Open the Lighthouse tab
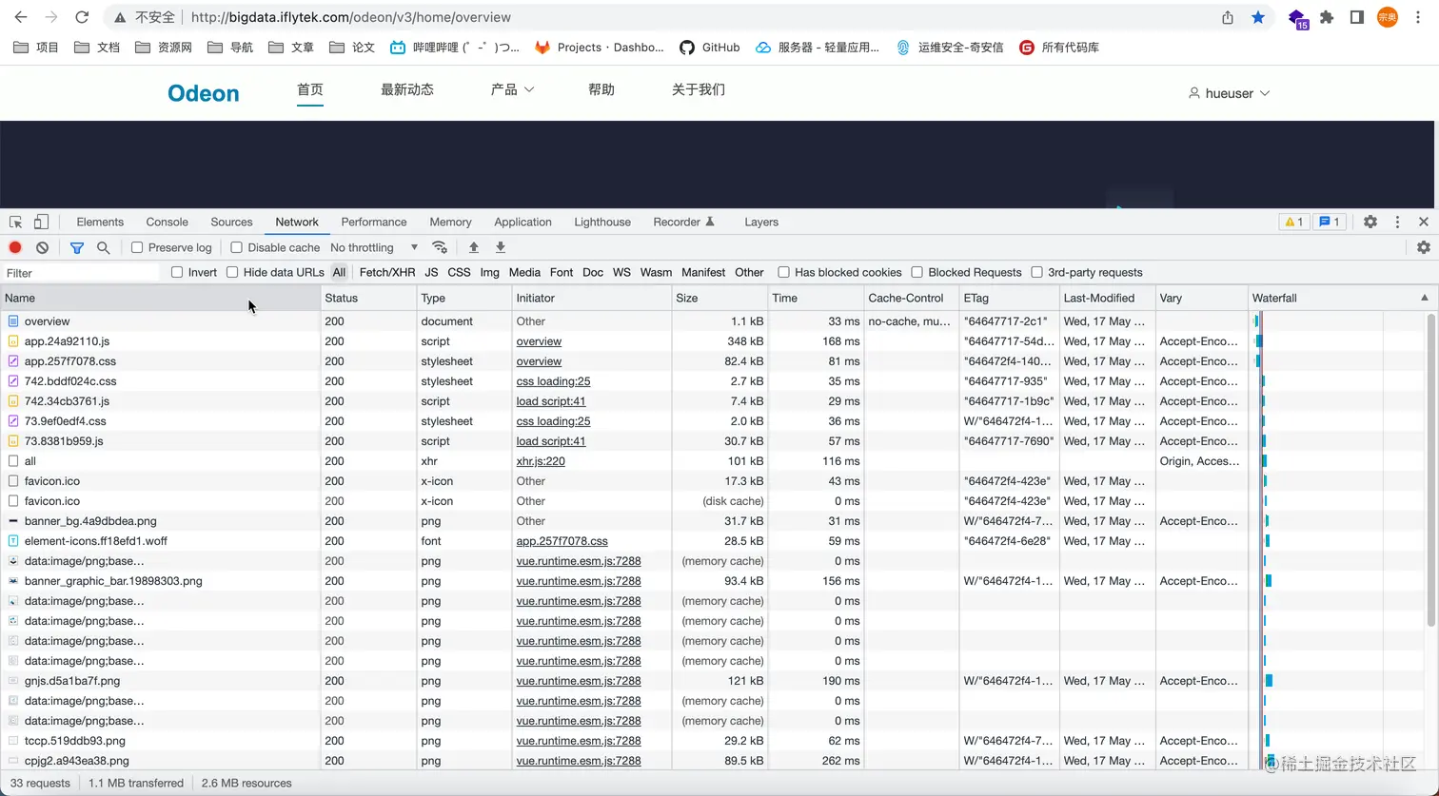1439x796 pixels. click(602, 222)
